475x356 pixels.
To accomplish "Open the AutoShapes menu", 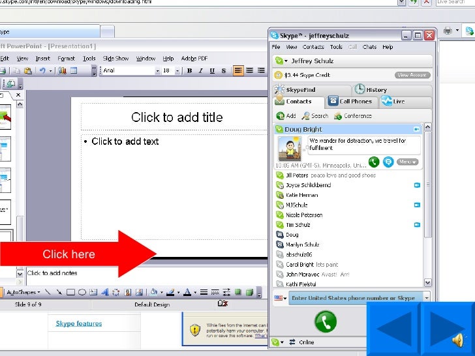I will coord(23,292).
